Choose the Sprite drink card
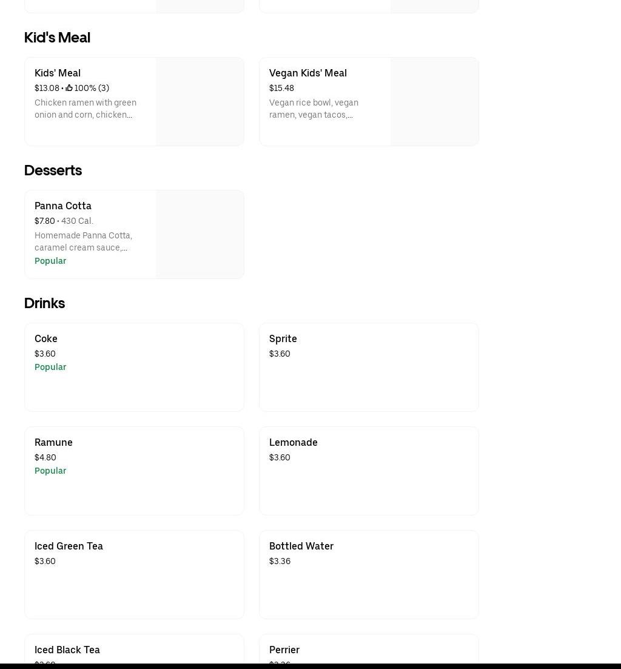 click(x=369, y=367)
